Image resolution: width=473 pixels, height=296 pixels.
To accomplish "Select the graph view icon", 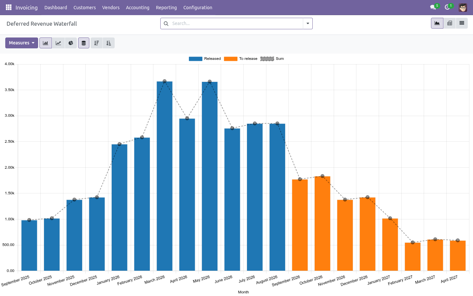I will (x=437, y=23).
